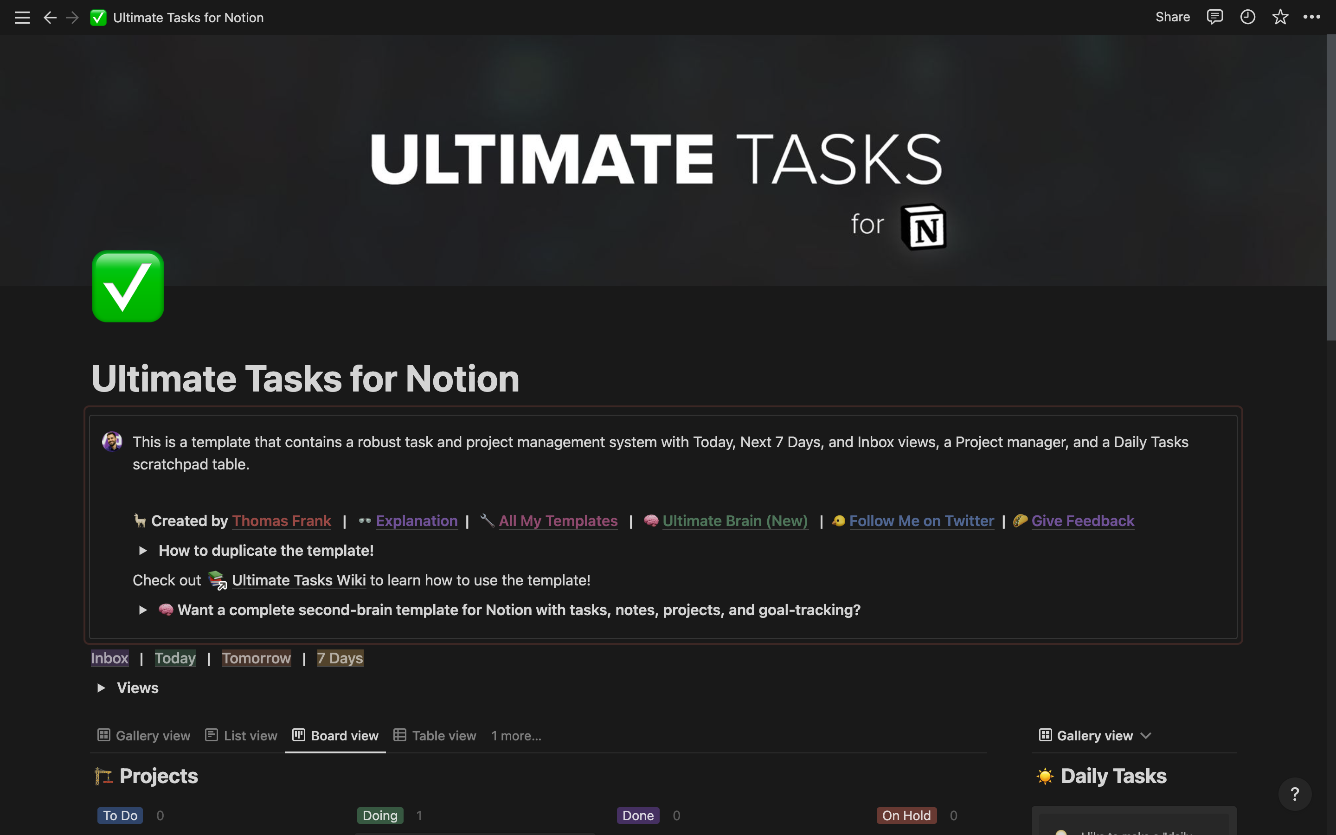This screenshot has width=1336, height=835.
Task: Go forward with the right arrow
Action: pyautogui.click(x=72, y=18)
